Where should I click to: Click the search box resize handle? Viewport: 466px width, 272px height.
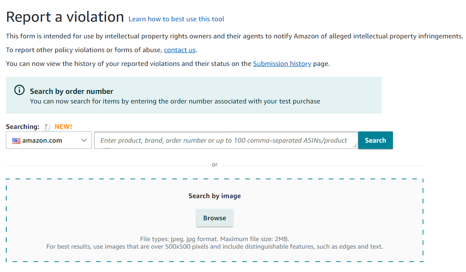[355, 146]
